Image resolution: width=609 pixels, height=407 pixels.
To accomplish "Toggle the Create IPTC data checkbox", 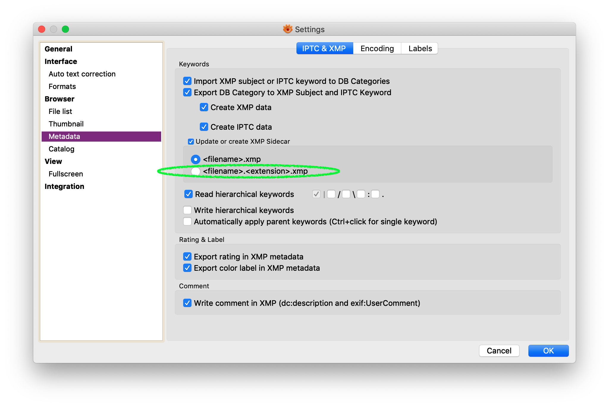I will pos(204,127).
